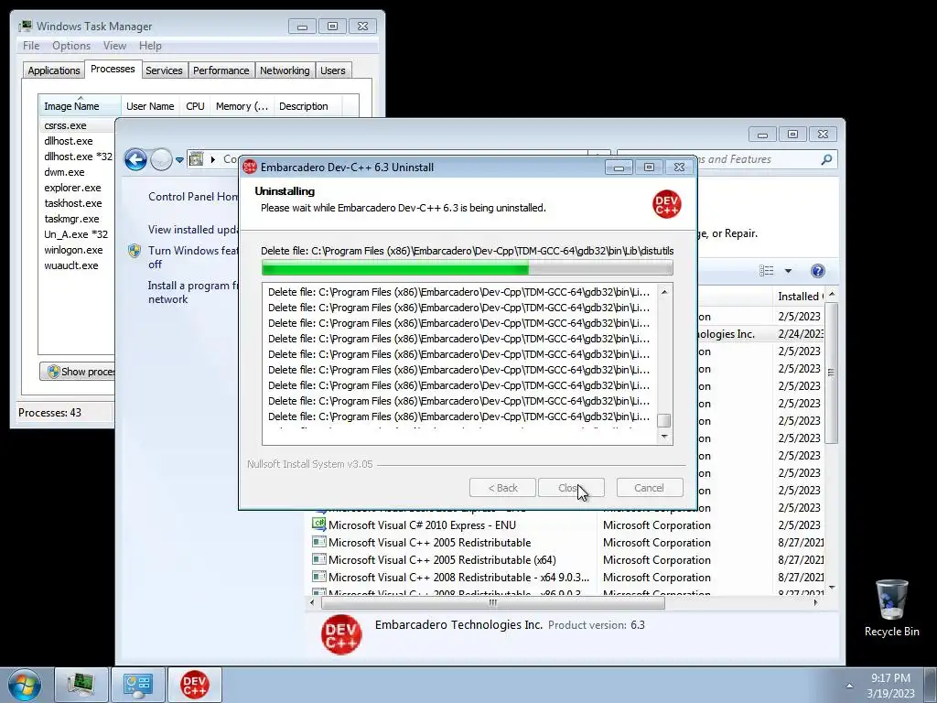
Task: Click the taskbar clock showing 9:17 PM
Action: tap(890, 686)
